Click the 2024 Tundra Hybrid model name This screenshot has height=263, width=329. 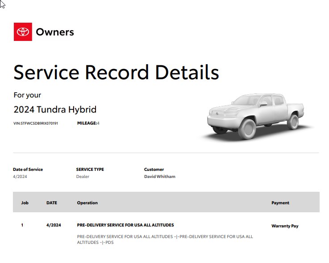55,109
